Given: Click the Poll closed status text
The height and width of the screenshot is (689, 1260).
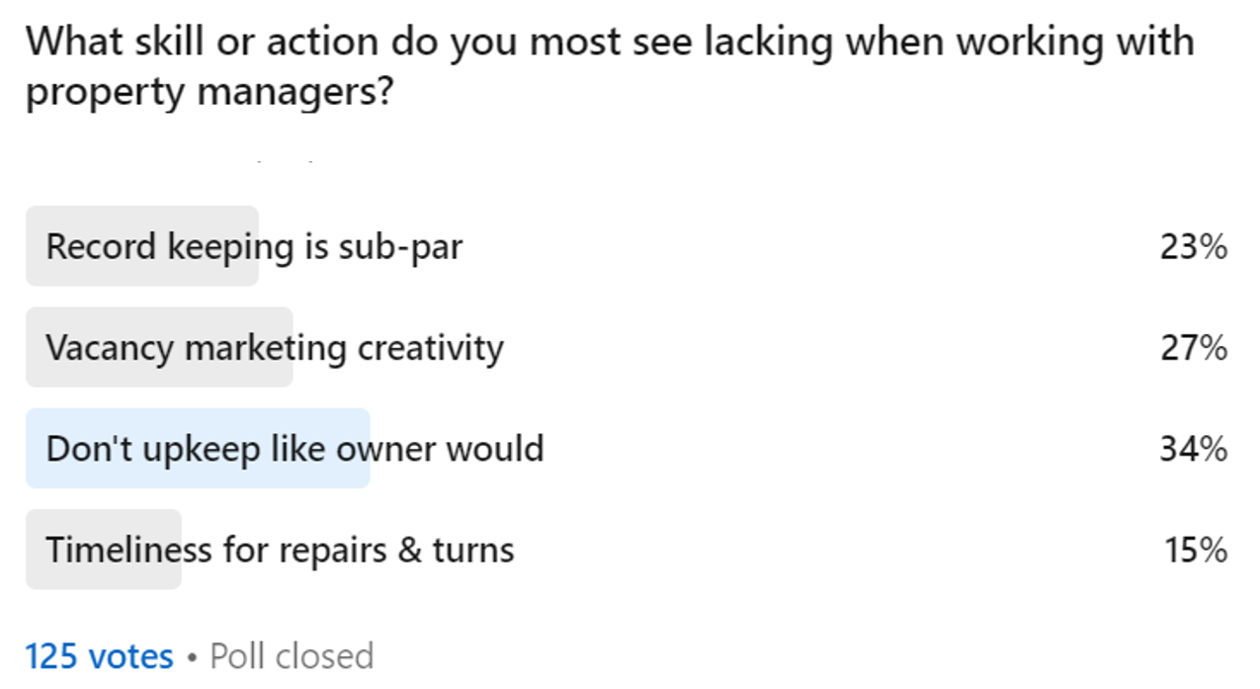Looking at the screenshot, I should 292,656.
